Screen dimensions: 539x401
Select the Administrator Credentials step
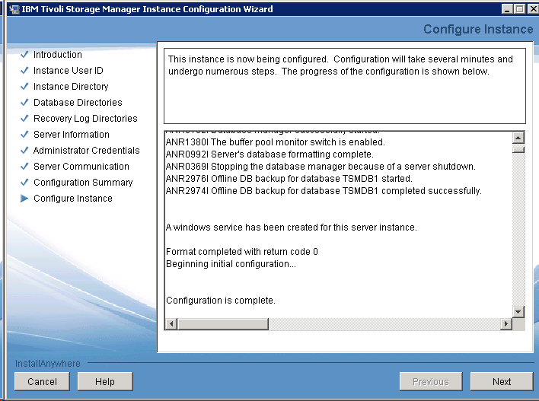pyautogui.click(x=86, y=151)
